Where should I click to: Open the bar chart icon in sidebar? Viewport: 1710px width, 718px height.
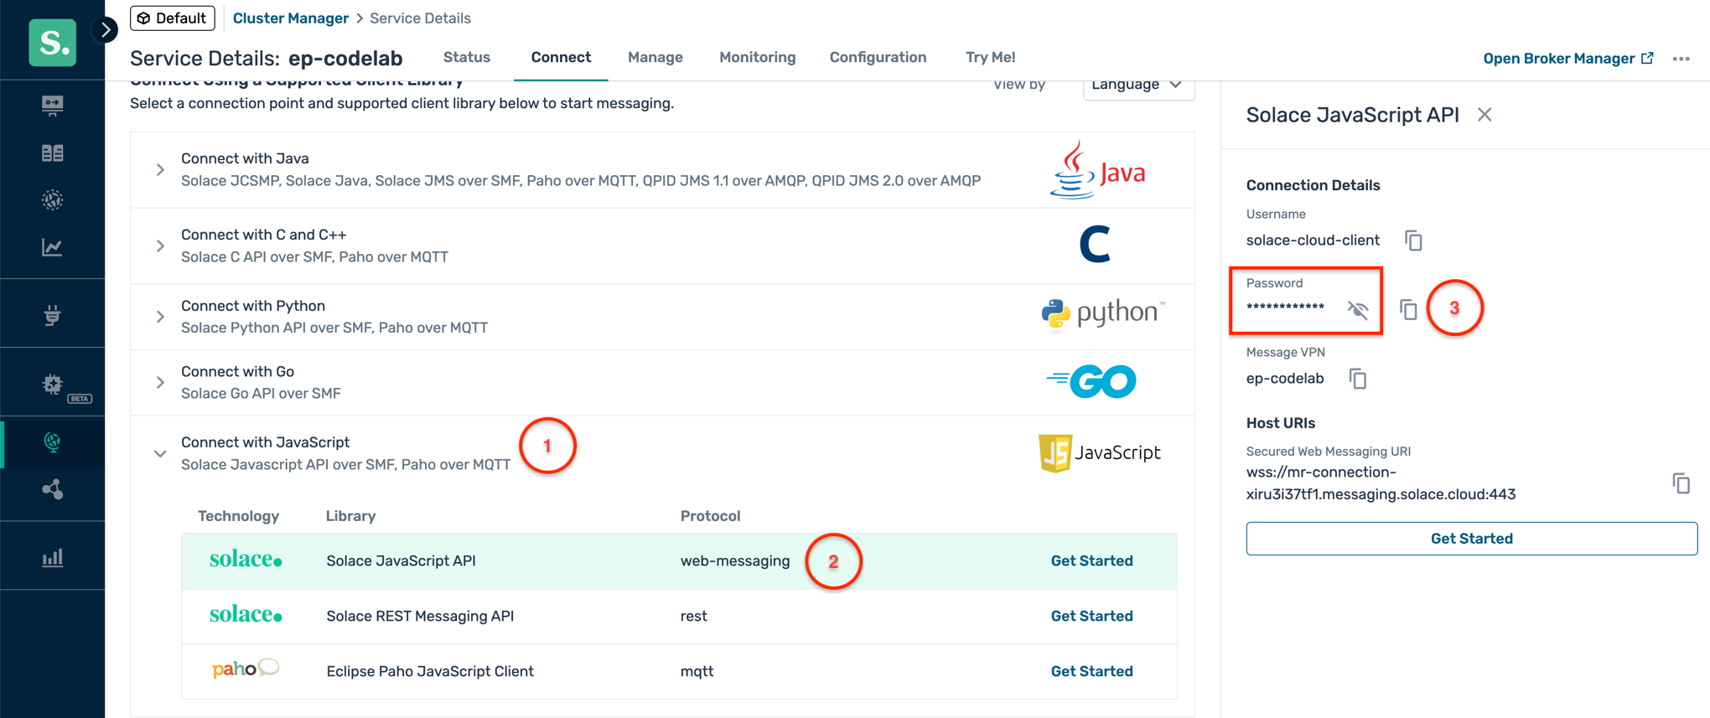tap(52, 557)
